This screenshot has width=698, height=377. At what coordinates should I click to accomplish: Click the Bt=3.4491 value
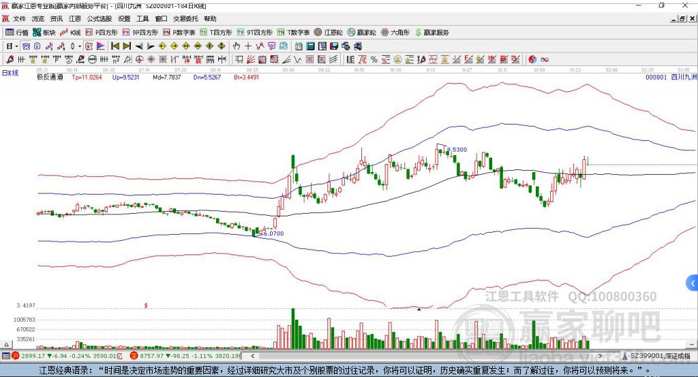[246, 77]
